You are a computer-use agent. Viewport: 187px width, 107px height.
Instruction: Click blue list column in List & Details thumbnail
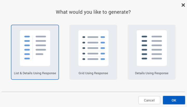27,47
